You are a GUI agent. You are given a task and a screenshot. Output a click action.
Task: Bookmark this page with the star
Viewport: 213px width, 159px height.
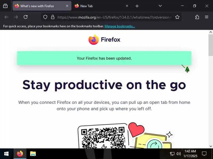[x=177, y=17]
